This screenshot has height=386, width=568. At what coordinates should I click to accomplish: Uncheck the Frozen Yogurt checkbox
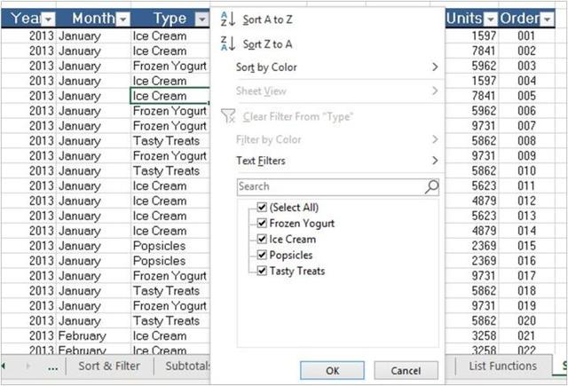(262, 224)
